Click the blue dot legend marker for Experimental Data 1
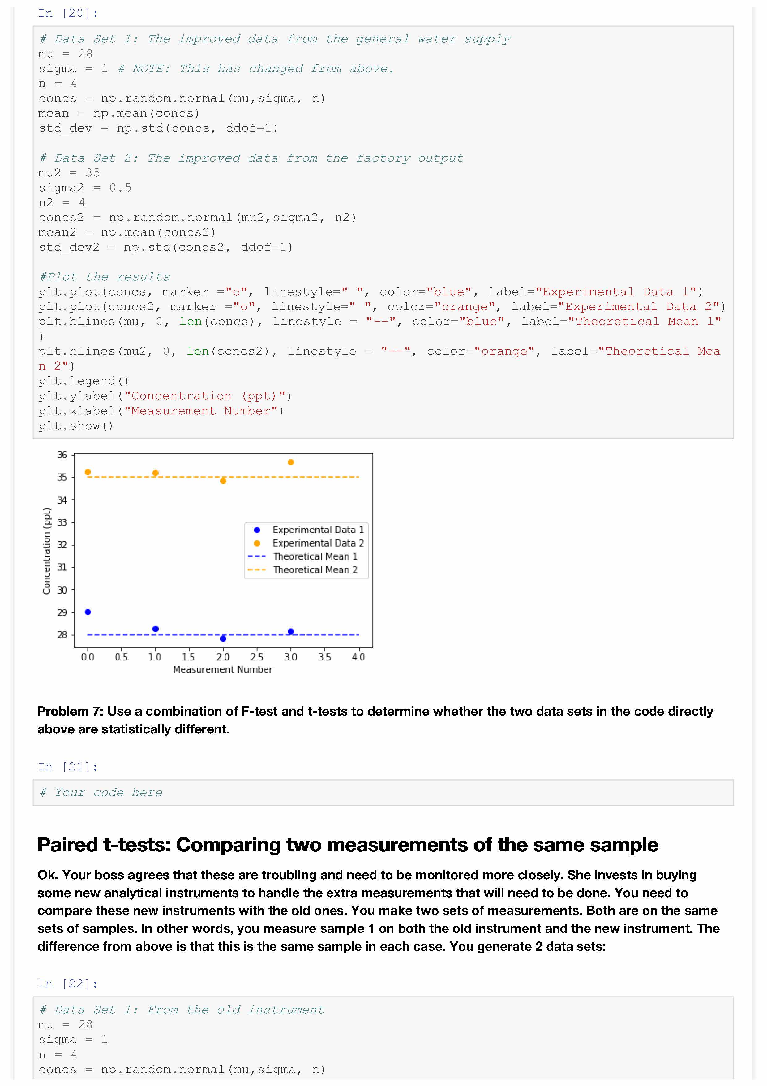Screen dimensions: 767x1086 (257, 530)
